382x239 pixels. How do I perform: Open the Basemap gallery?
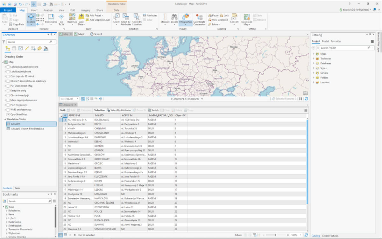tap(72, 19)
